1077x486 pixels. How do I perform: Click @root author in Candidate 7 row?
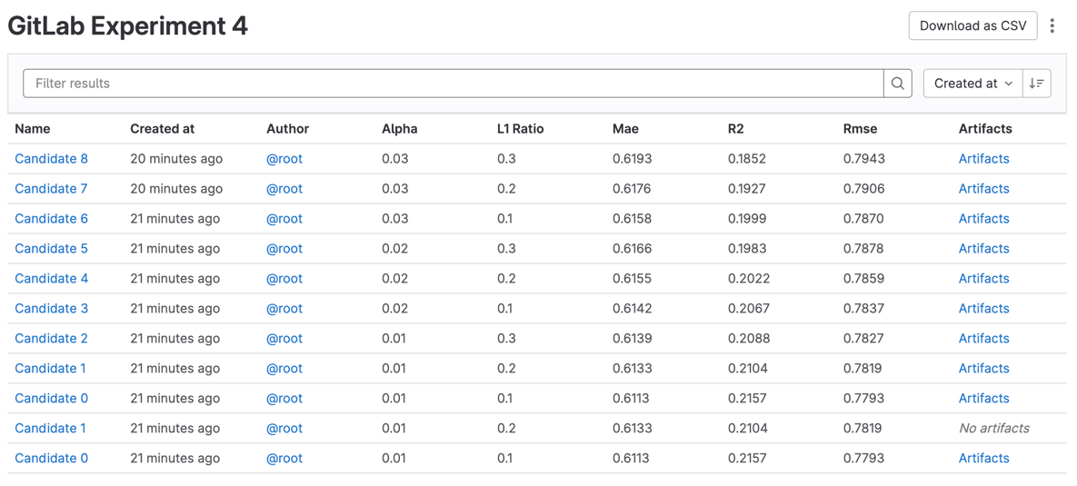point(284,189)
